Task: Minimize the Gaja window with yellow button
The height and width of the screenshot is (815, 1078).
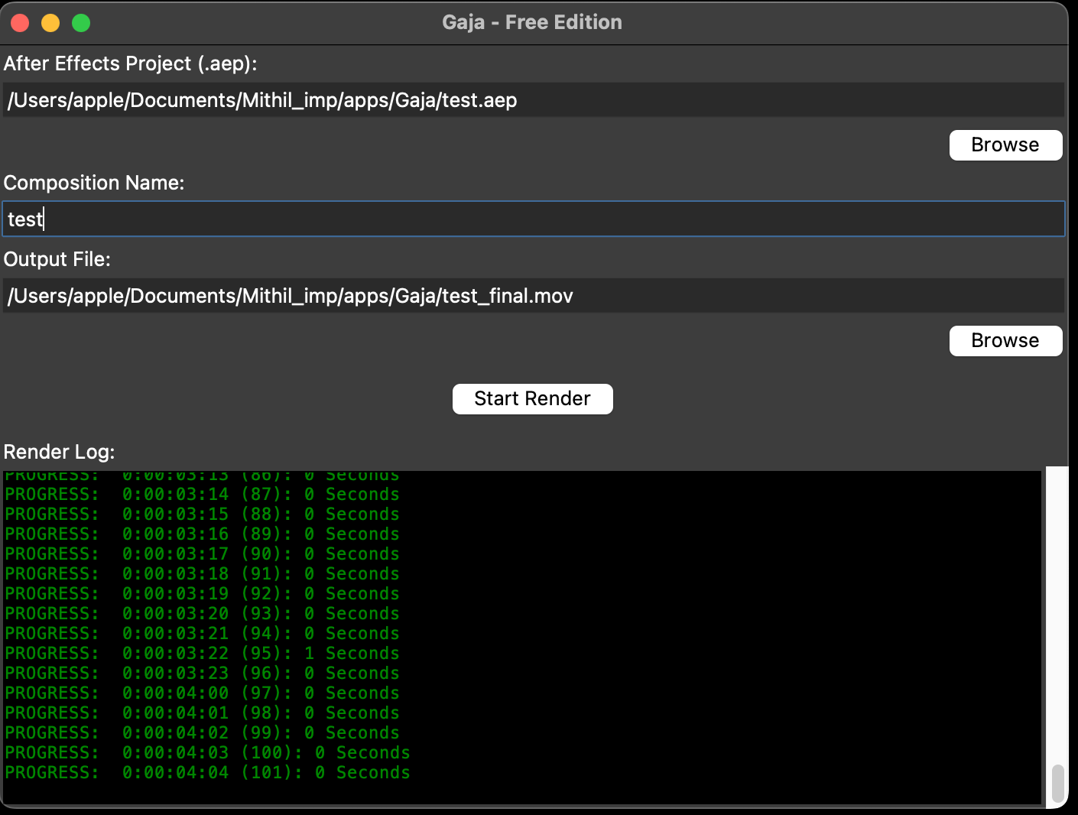Action: (50, 23)
